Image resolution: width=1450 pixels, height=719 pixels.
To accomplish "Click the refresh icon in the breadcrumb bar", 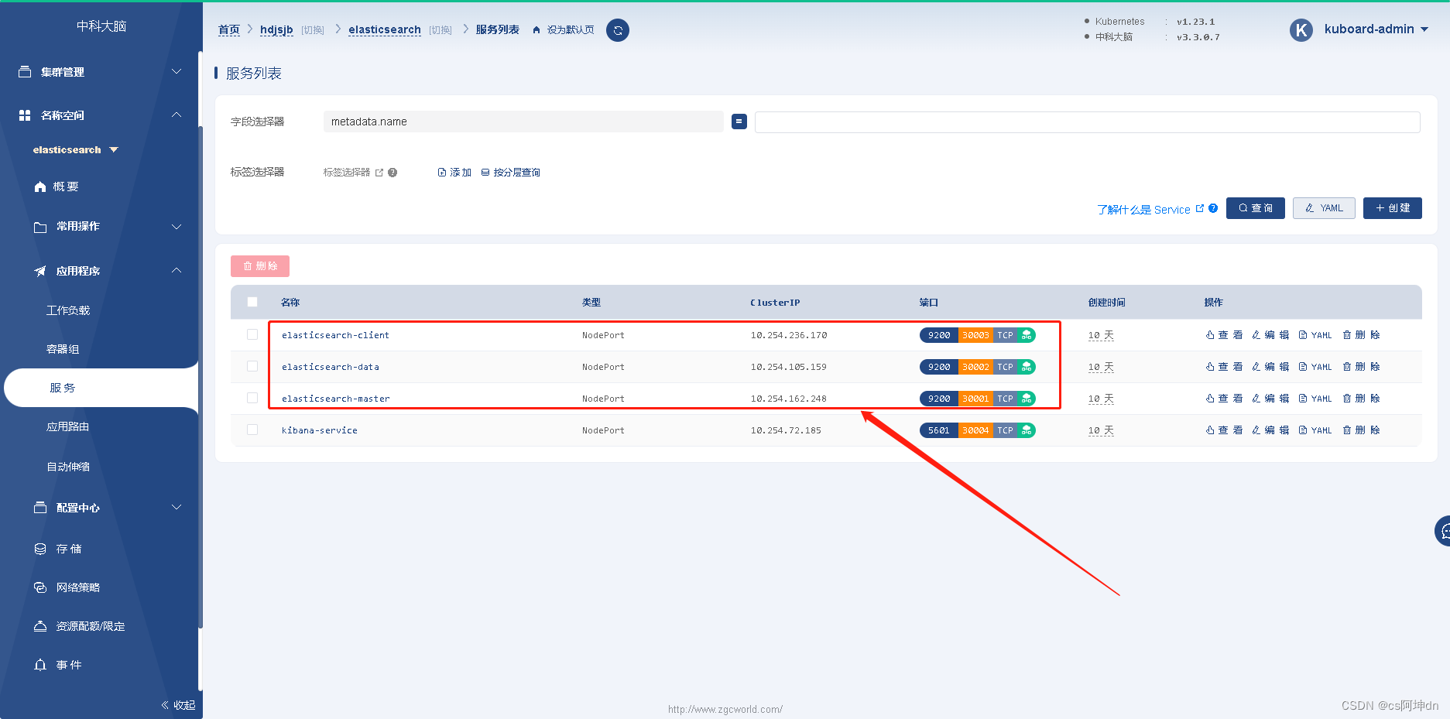I will pyautogui.click(x=618, y=30).
